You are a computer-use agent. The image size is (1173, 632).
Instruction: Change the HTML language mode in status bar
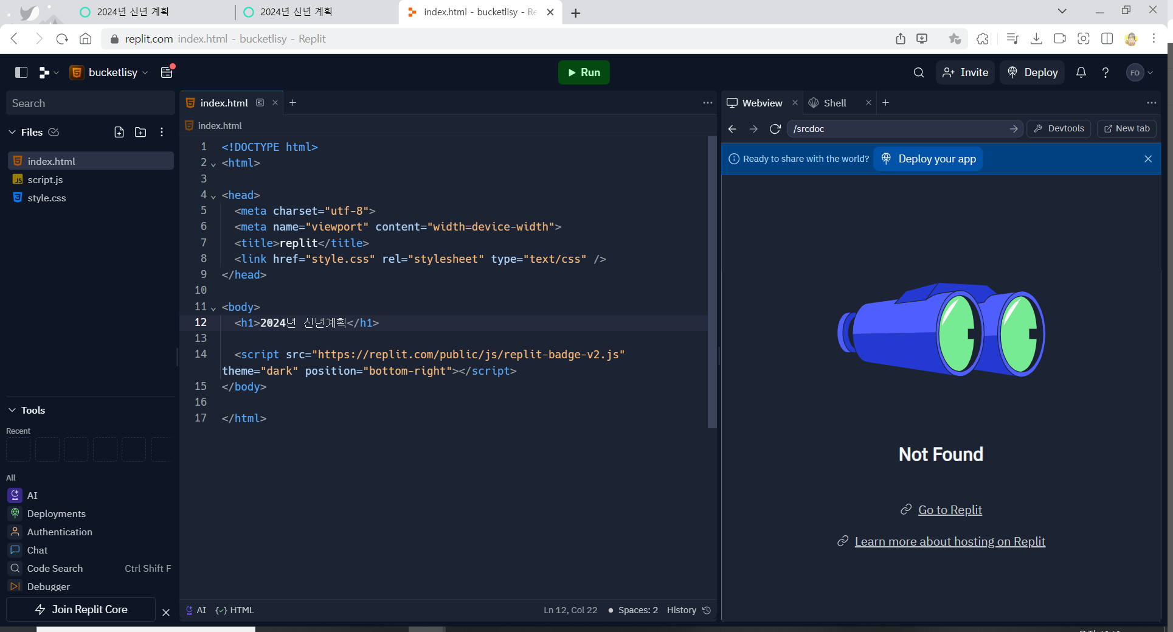235,610
